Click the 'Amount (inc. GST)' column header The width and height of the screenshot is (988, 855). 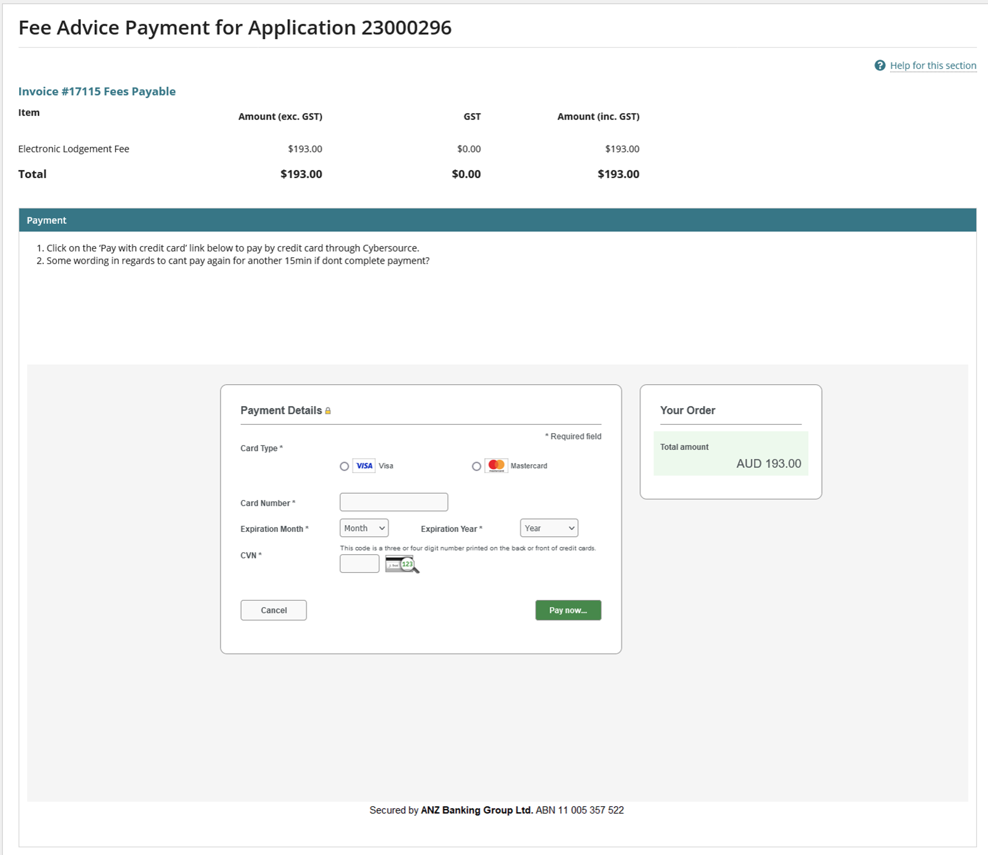pos(598,116)
